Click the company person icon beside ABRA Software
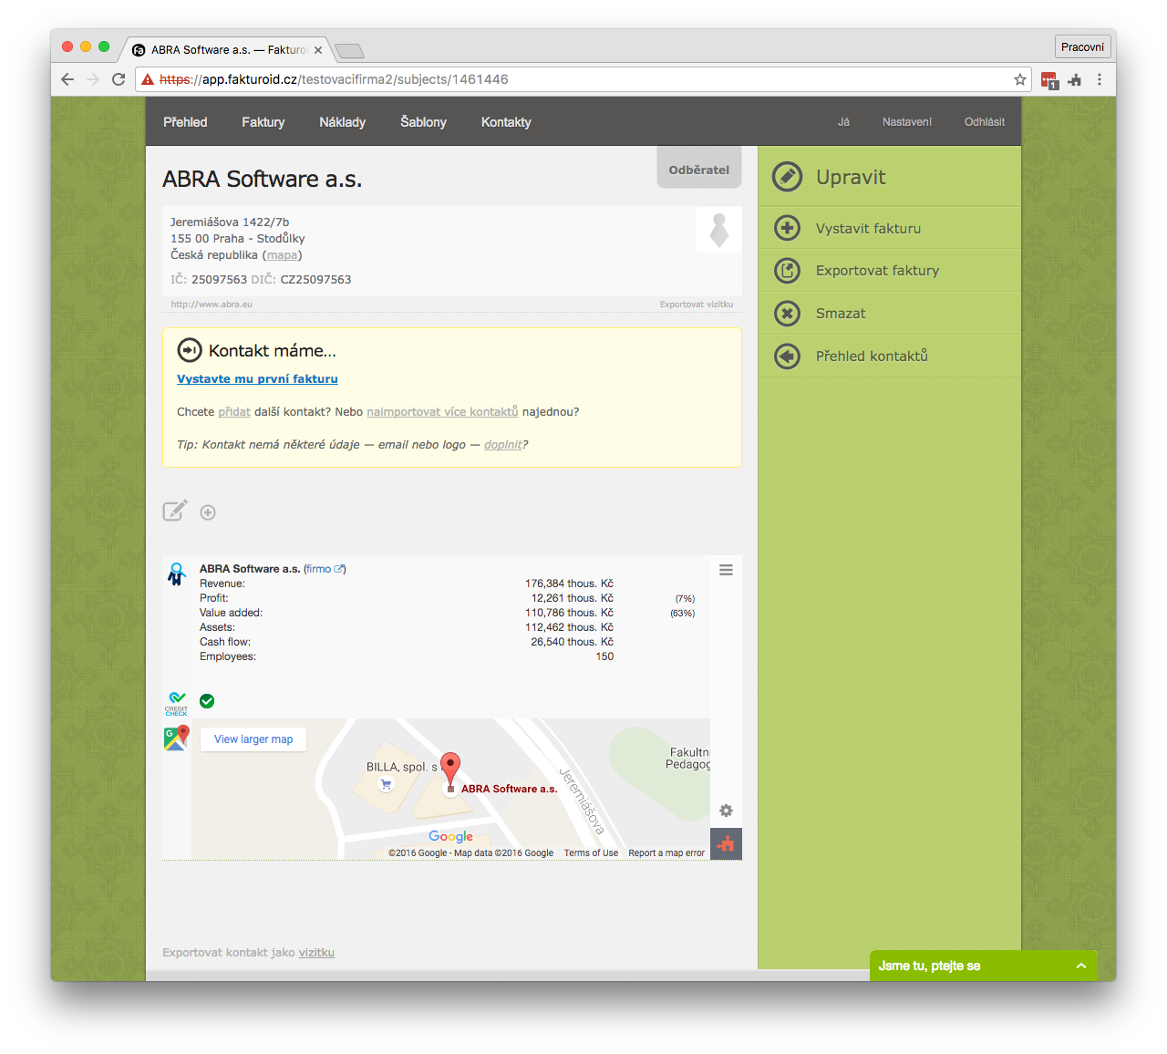1167x1054 pixels. (177, 574)
